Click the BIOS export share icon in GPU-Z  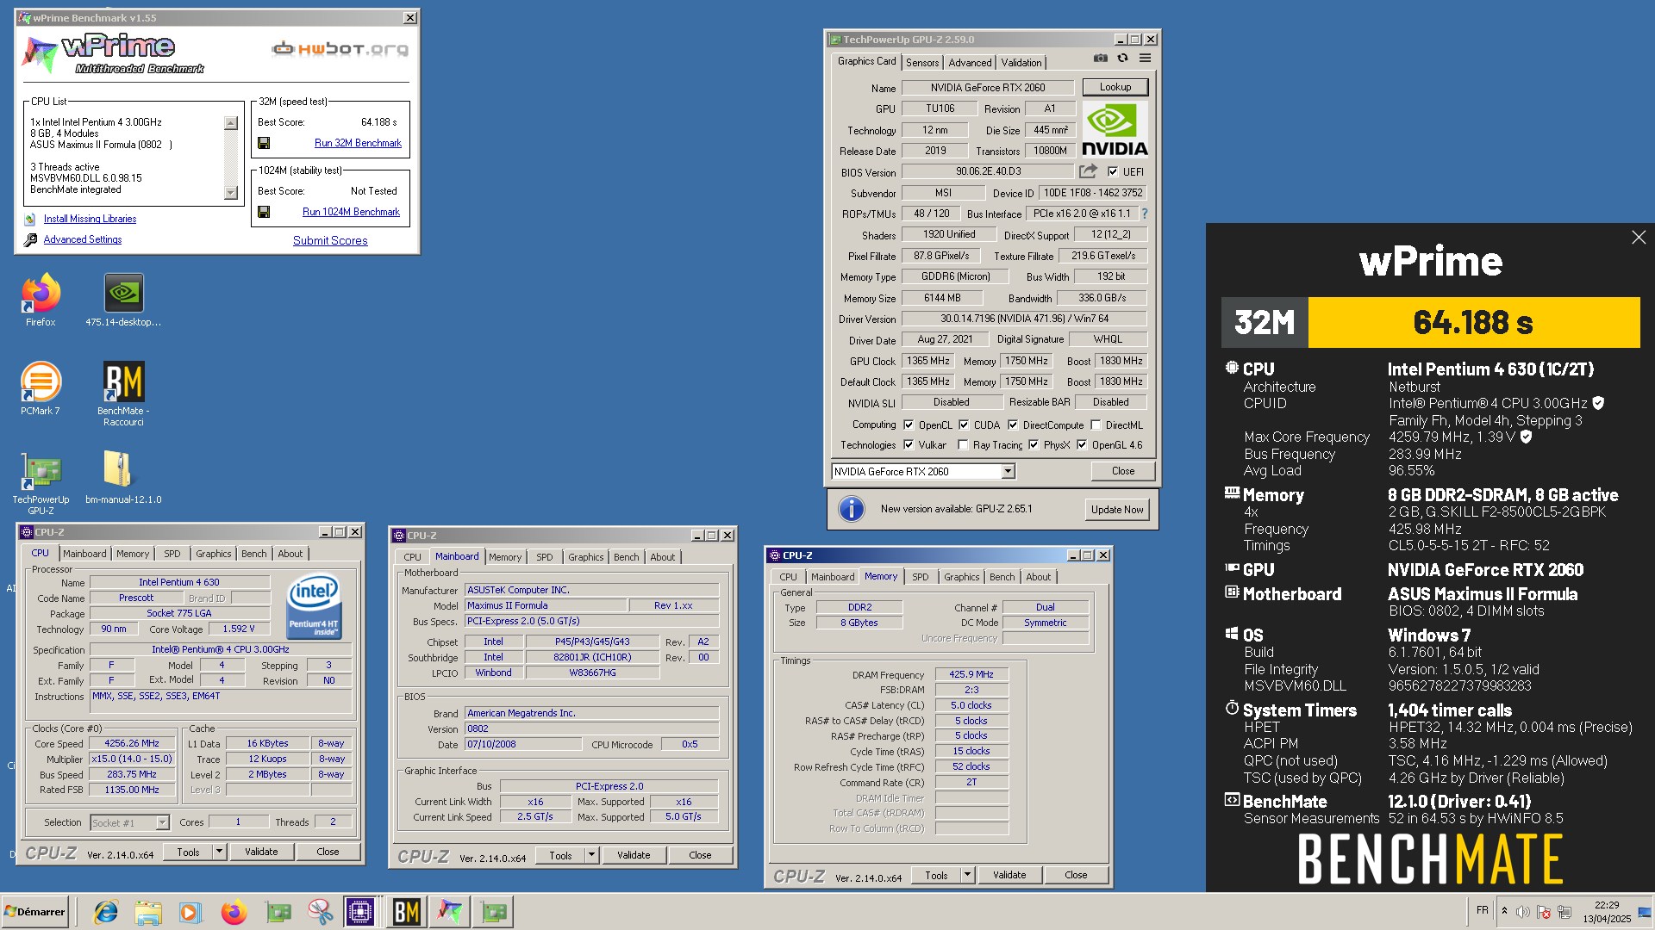tap(1088, 171)
